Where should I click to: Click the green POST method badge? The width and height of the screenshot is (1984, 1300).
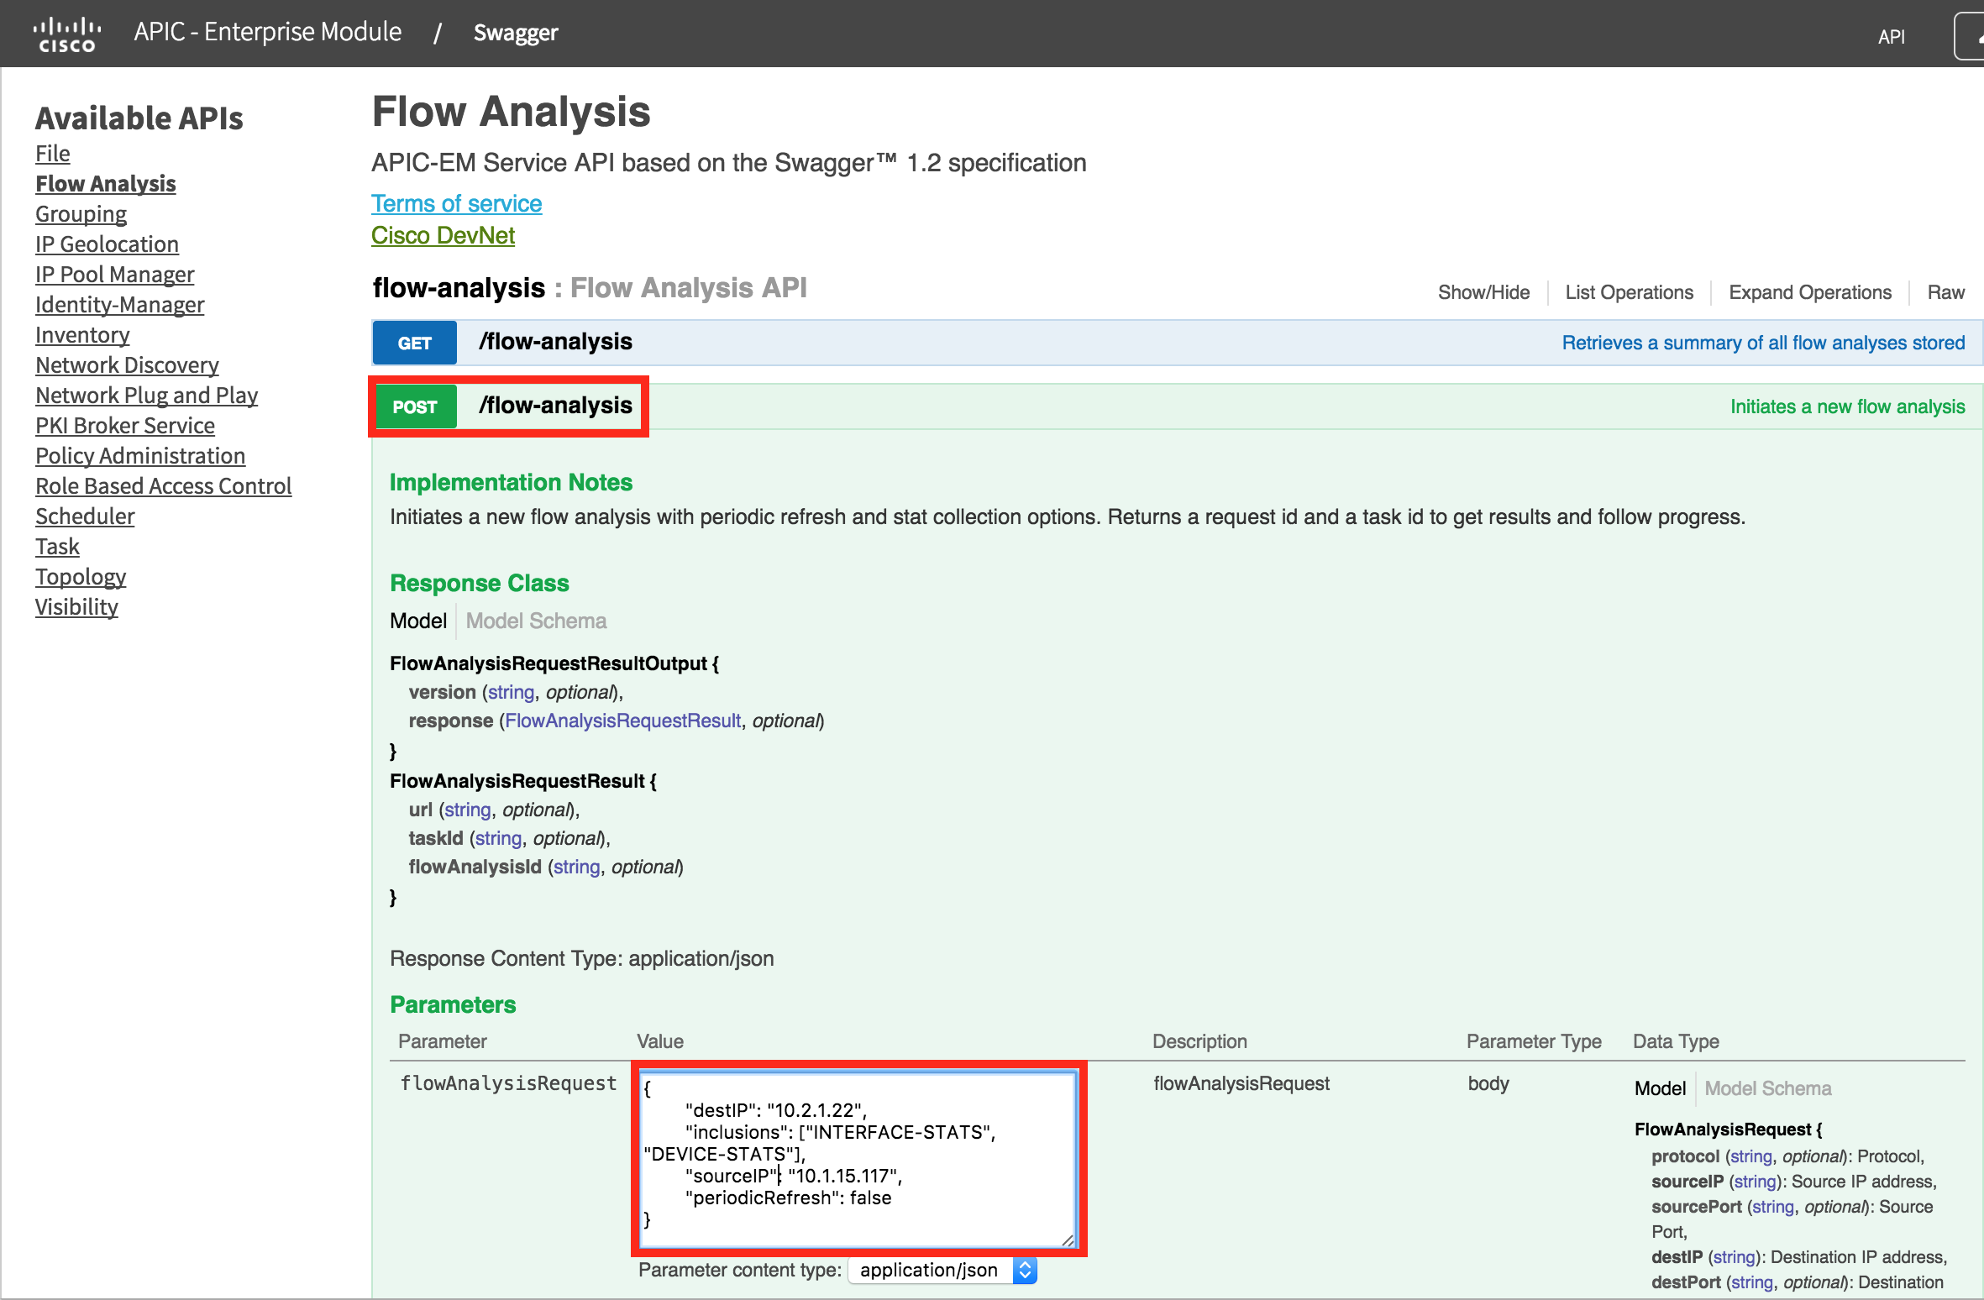(415, 406)
